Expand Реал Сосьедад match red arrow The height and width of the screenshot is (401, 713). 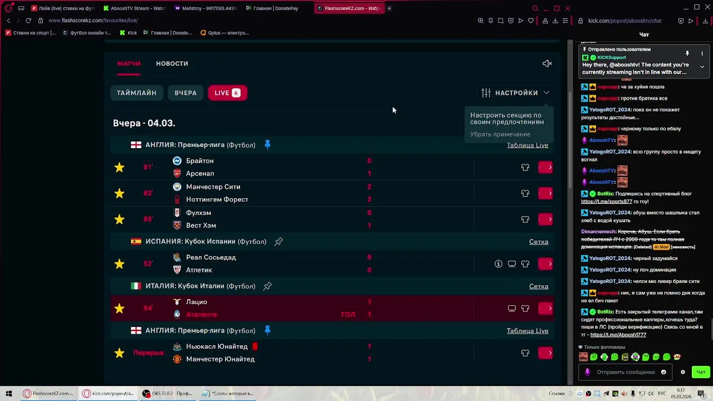(545, 264)
